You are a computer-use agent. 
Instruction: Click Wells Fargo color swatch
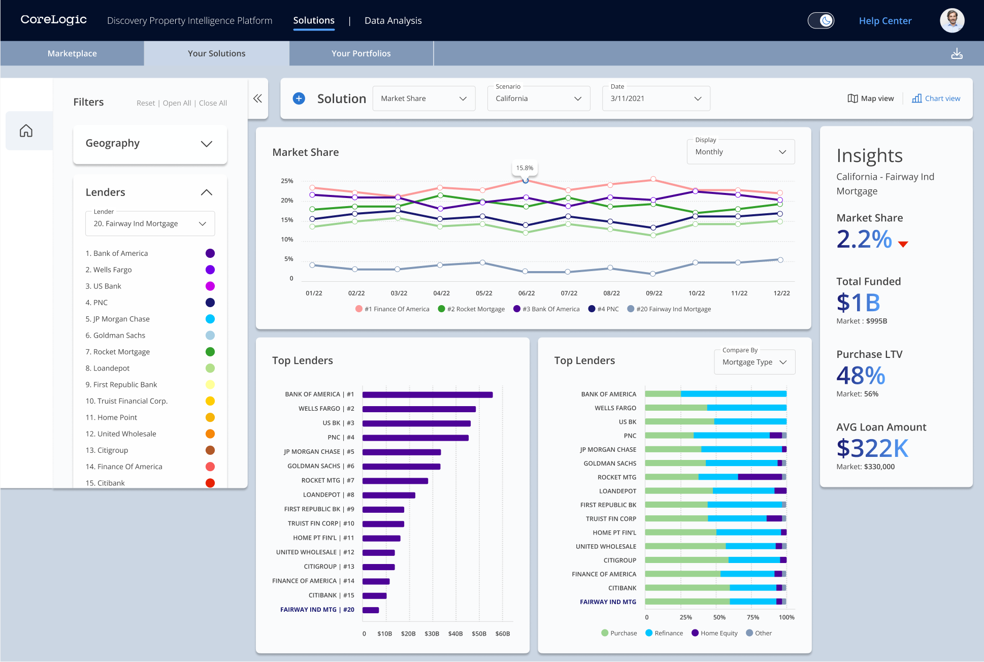pyautogui.click(x=210, y=270)
